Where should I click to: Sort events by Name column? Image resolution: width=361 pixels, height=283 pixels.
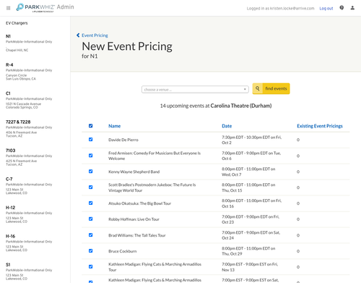pyautogui.click(x=114, y=126)
